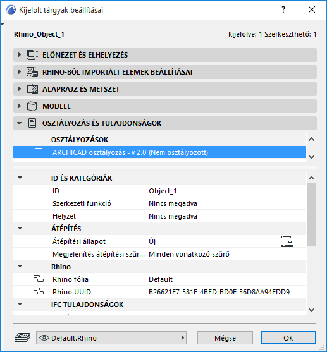This screenshot has height=352, width=327.
Task: Close the Kijelölt tárgyak beállításai dialog
Action: click(x=312, y=9)
